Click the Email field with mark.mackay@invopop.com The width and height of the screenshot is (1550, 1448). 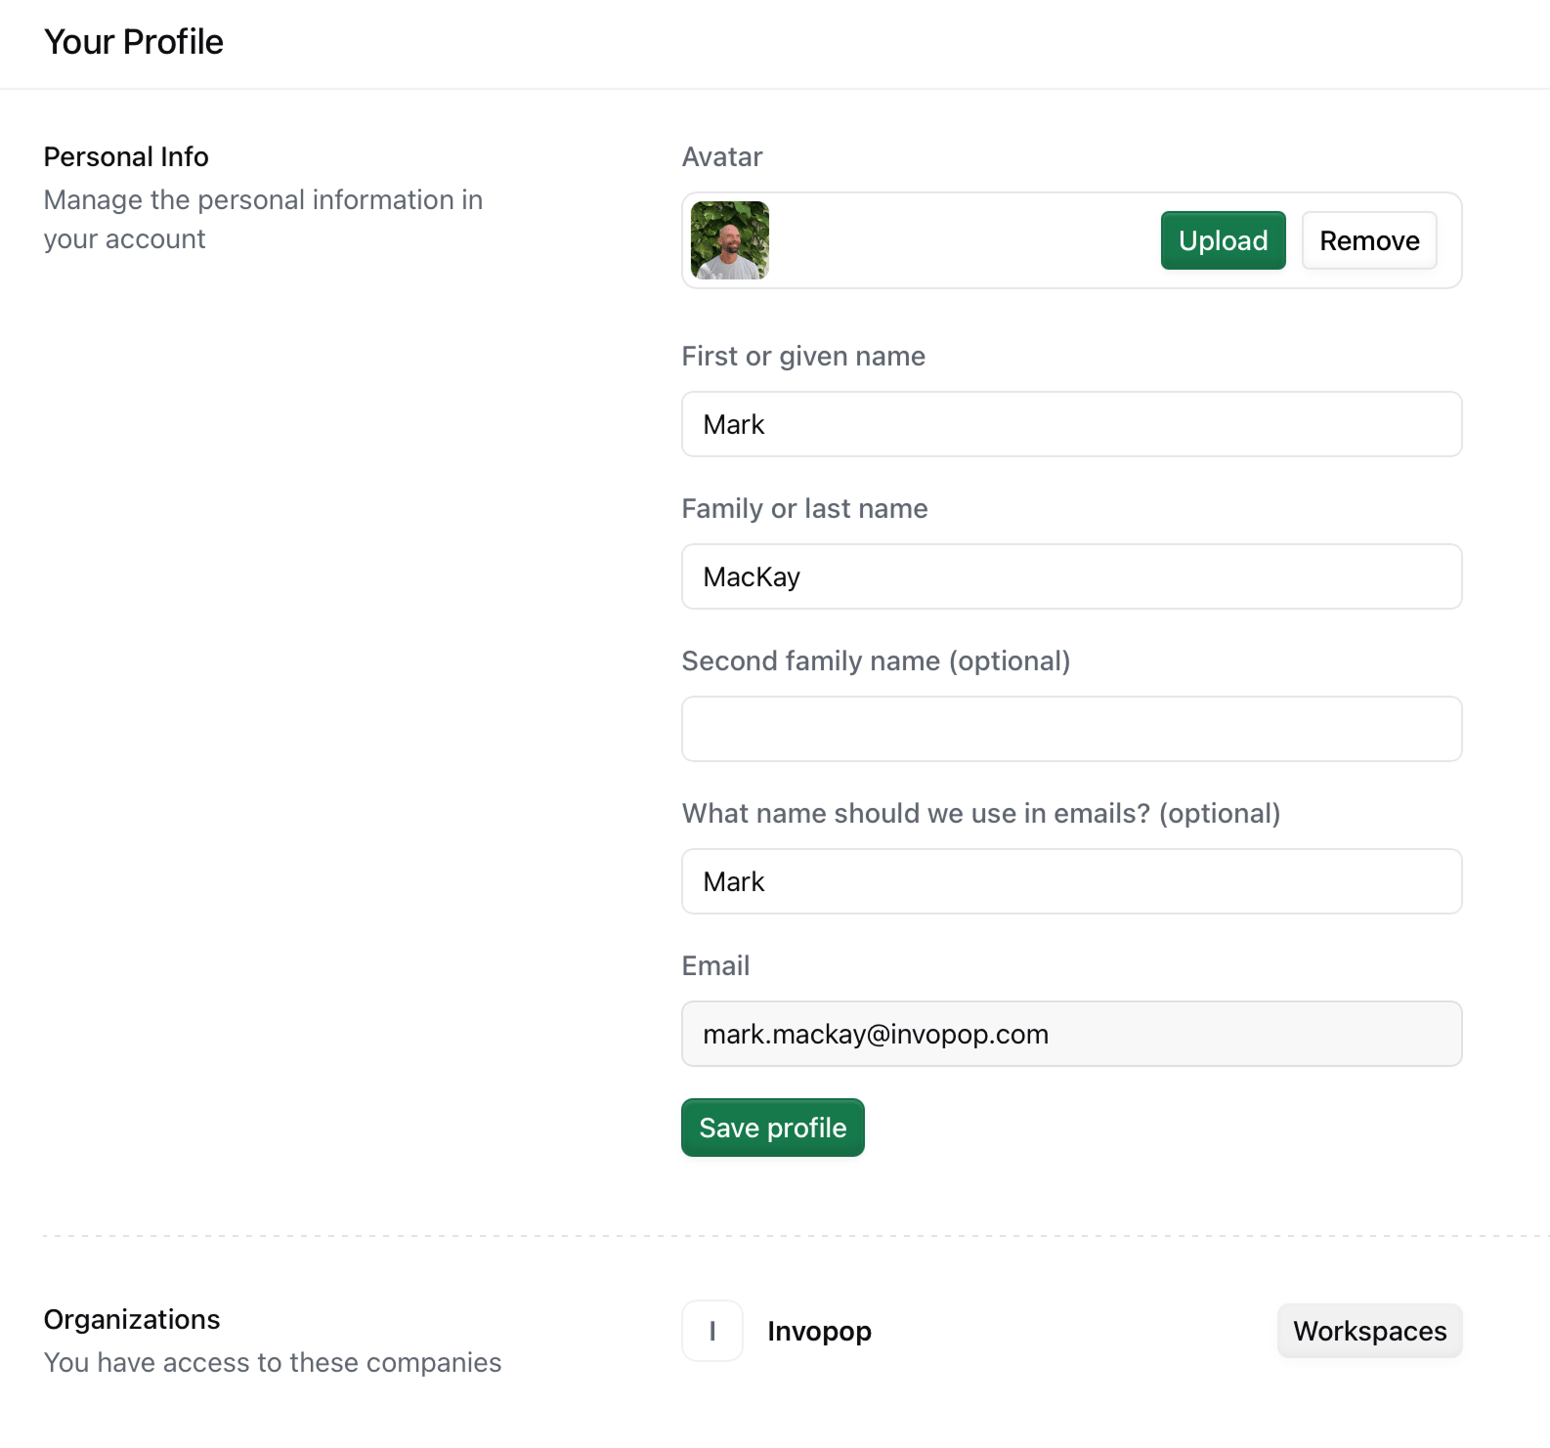(1071, 1034)
